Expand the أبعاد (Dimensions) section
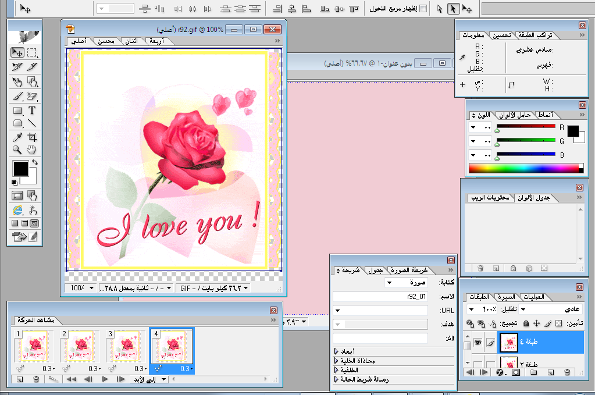Image resolution: width=595 pixels, height=395 pixels. (x=336, y=351)
